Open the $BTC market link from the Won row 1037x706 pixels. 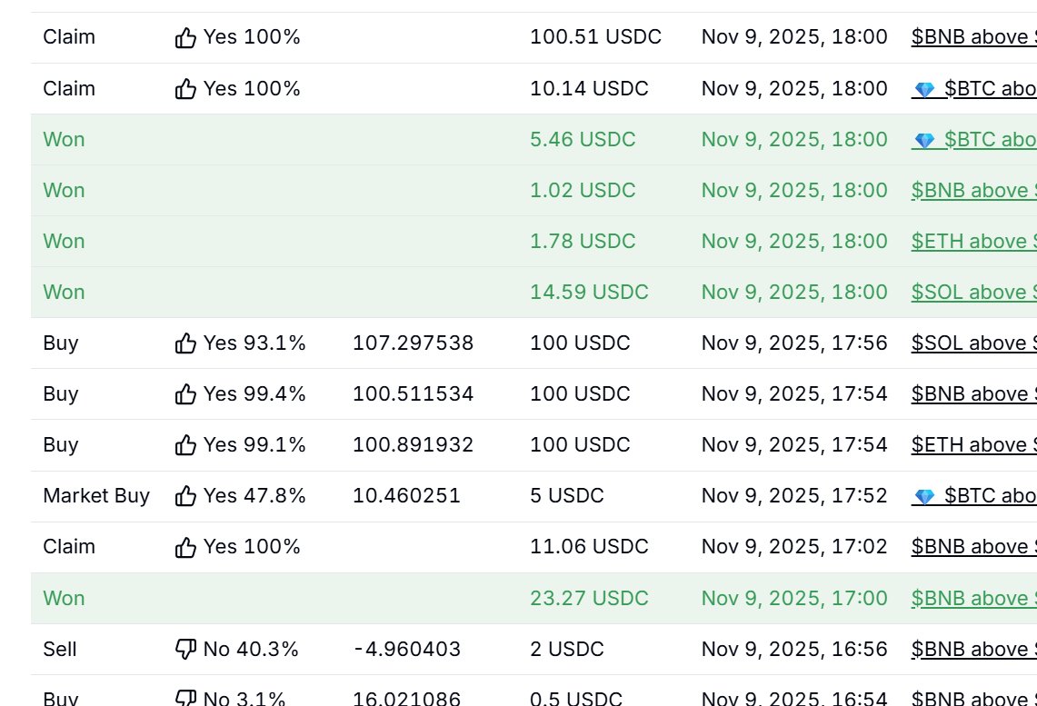point(991,139)
